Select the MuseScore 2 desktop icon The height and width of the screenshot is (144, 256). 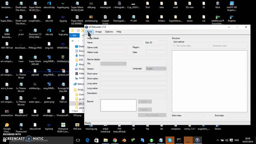click(x=21, y=111)
